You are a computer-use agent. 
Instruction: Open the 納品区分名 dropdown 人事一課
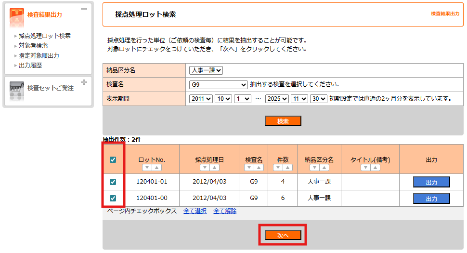[206, 70]
